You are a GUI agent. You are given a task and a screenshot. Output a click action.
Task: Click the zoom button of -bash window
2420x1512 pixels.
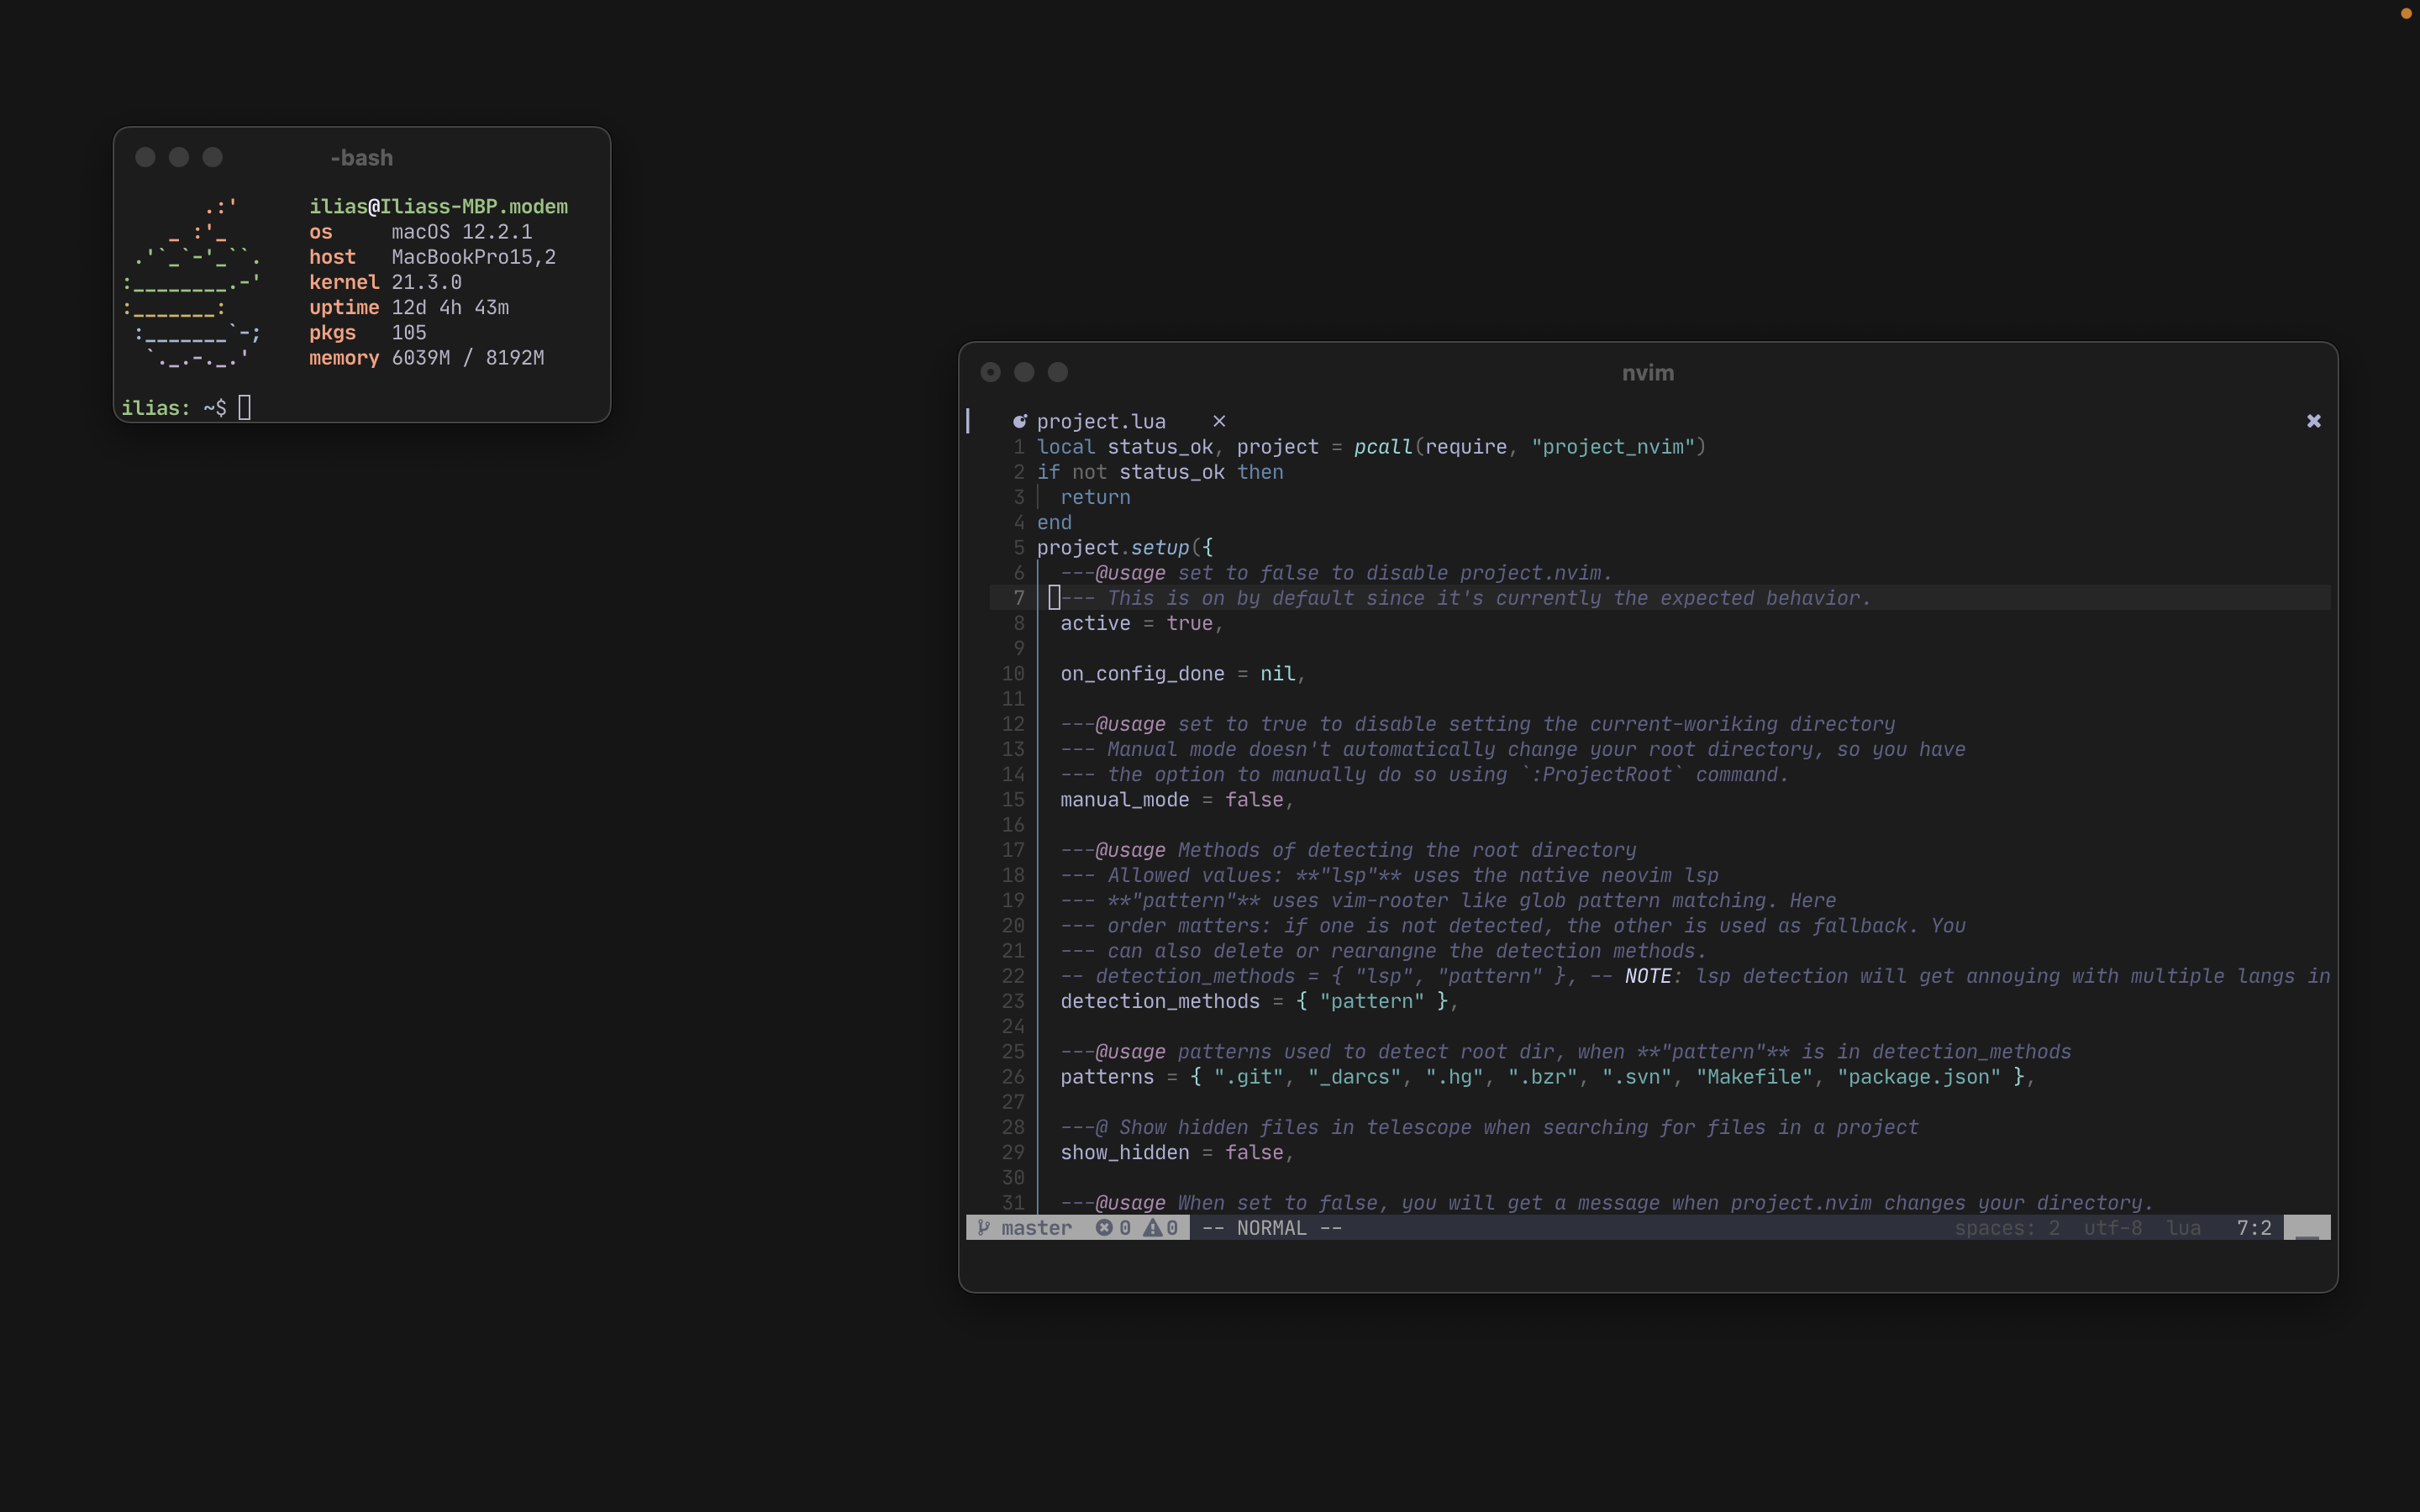pyautogui.click(x=212, y=157)
